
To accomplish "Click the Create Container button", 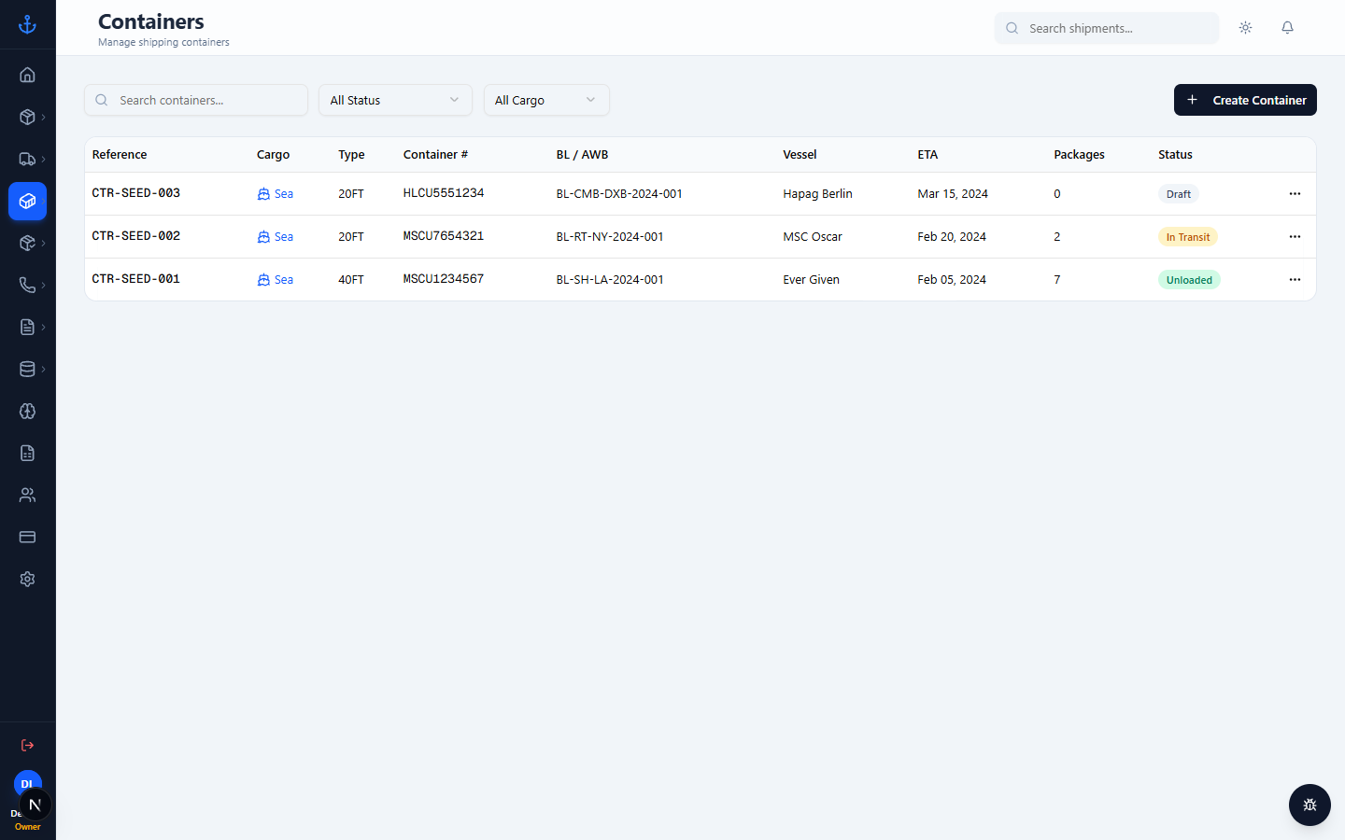I will coord(1245,100).
